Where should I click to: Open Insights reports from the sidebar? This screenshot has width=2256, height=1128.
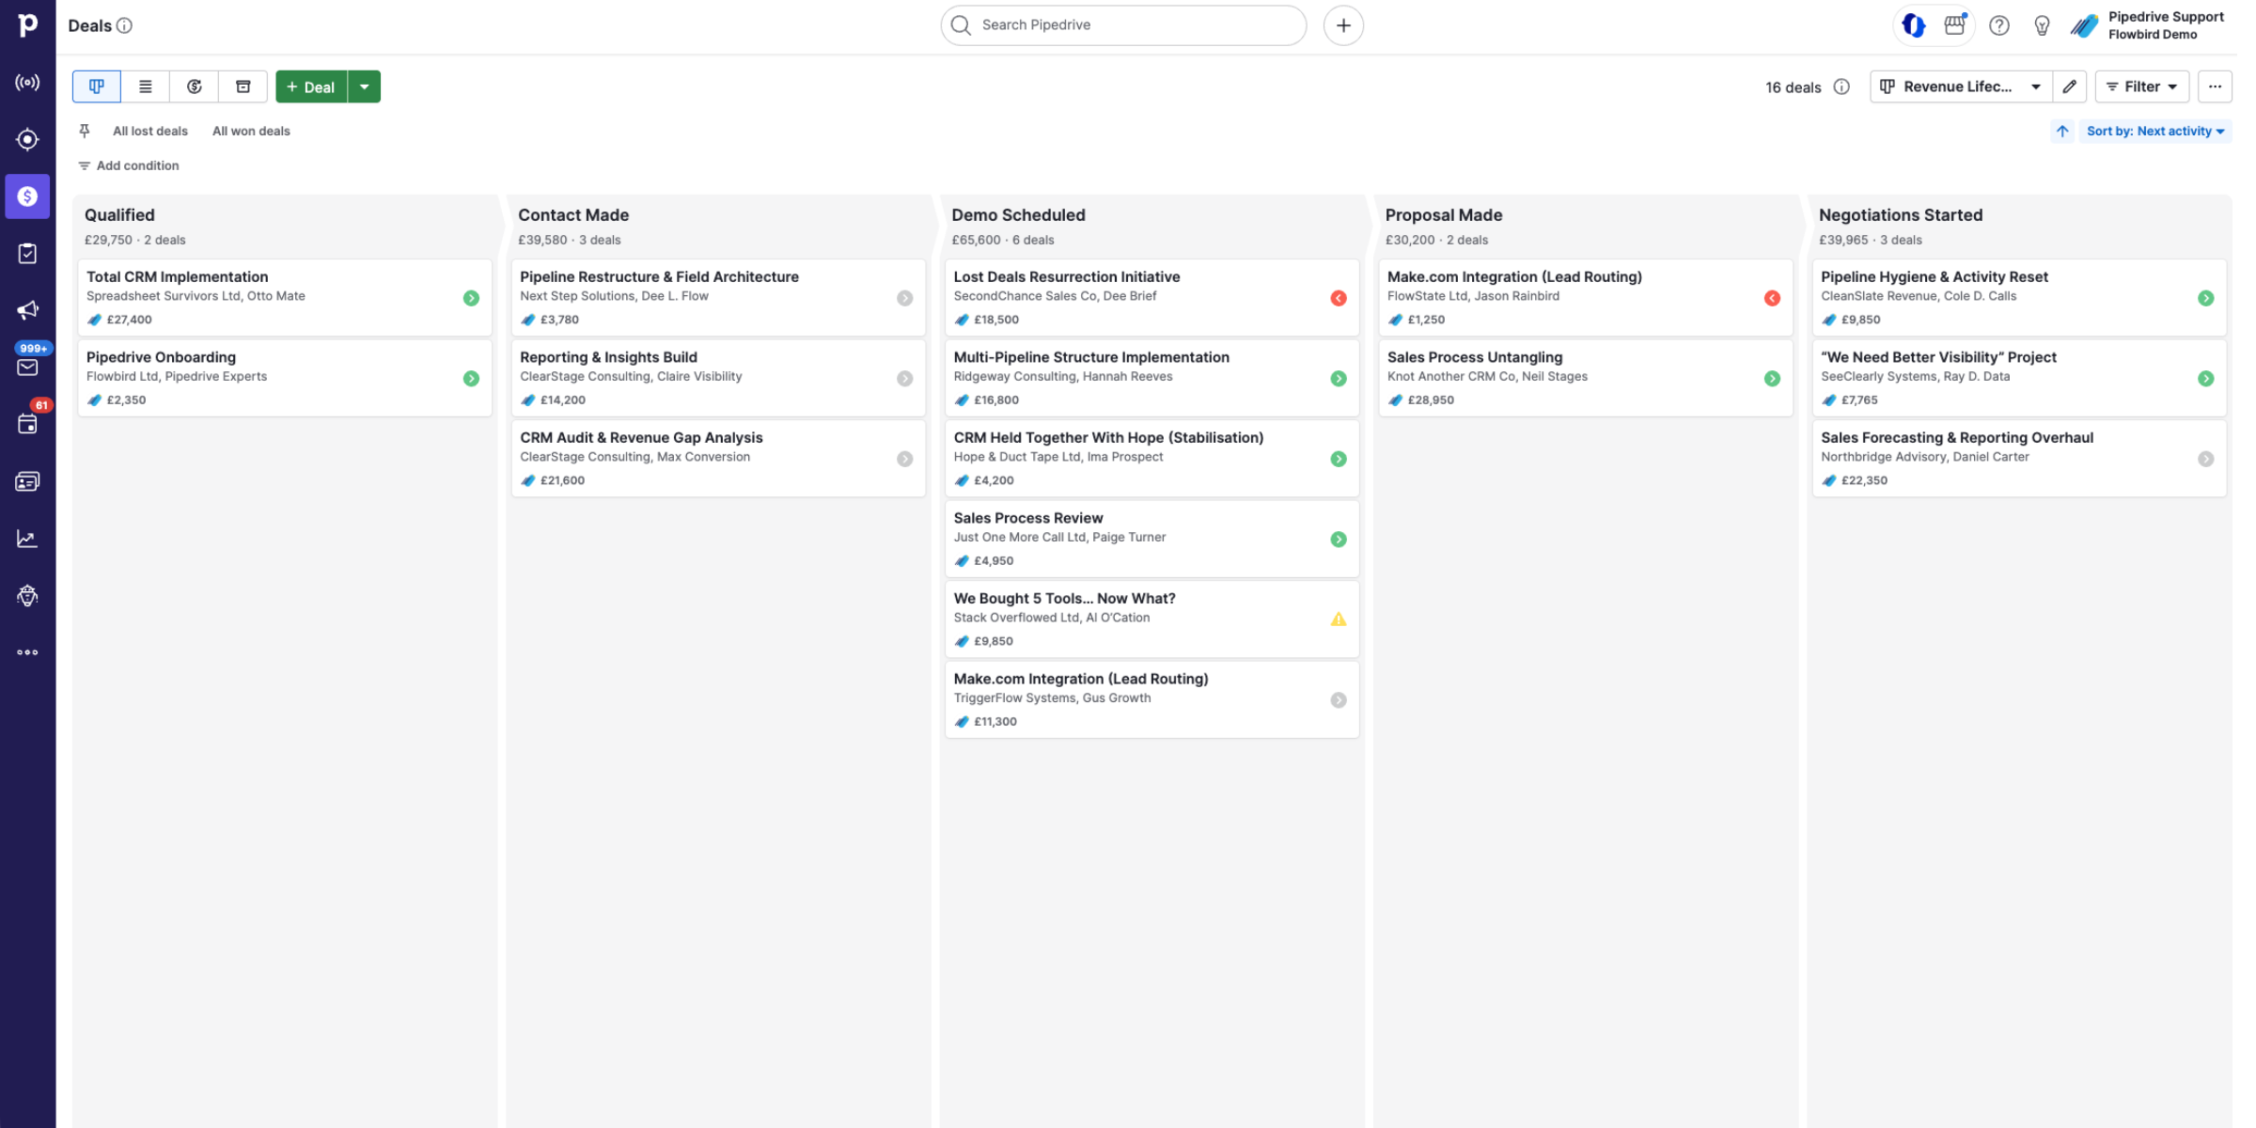(x=27, y=538)
